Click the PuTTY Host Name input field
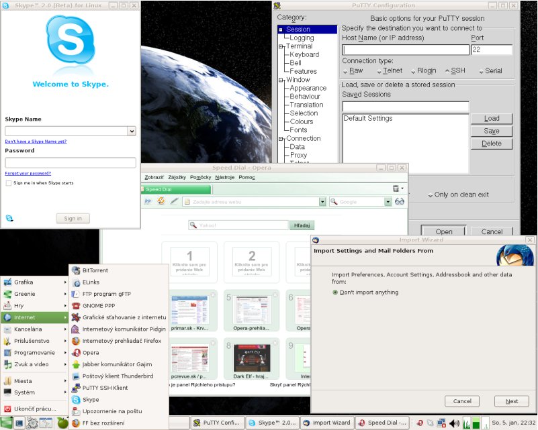The height and width of the screenshot is (430, 538). coord(406,50)
